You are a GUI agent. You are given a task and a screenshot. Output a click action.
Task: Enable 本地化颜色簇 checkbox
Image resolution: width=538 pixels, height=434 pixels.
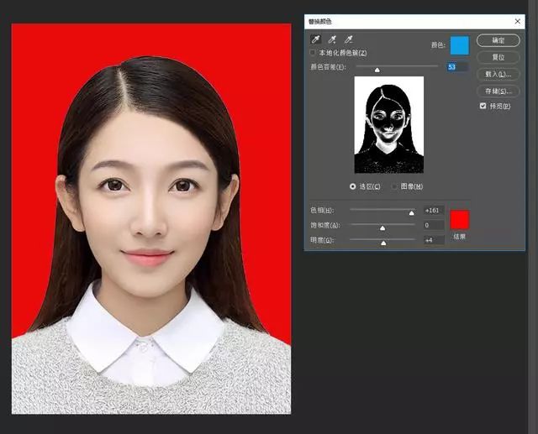click(314, 53)
